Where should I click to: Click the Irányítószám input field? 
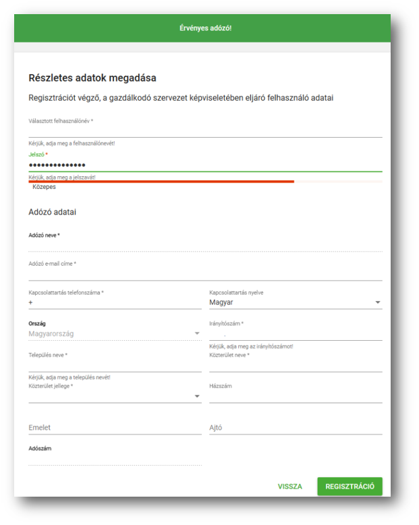pos(296,334)
